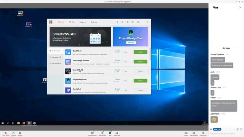Click the BatchMode tool icon
The height and width of the screenshot is (137, 244).
[x=68, y=52]
